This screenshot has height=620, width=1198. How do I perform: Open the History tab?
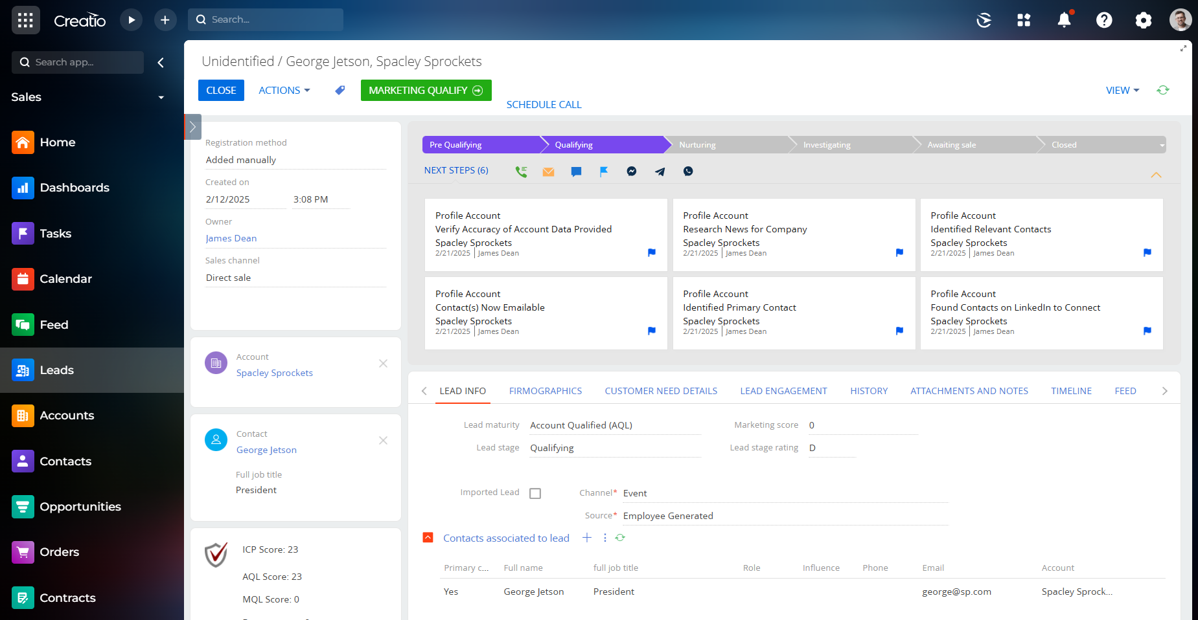869,391
